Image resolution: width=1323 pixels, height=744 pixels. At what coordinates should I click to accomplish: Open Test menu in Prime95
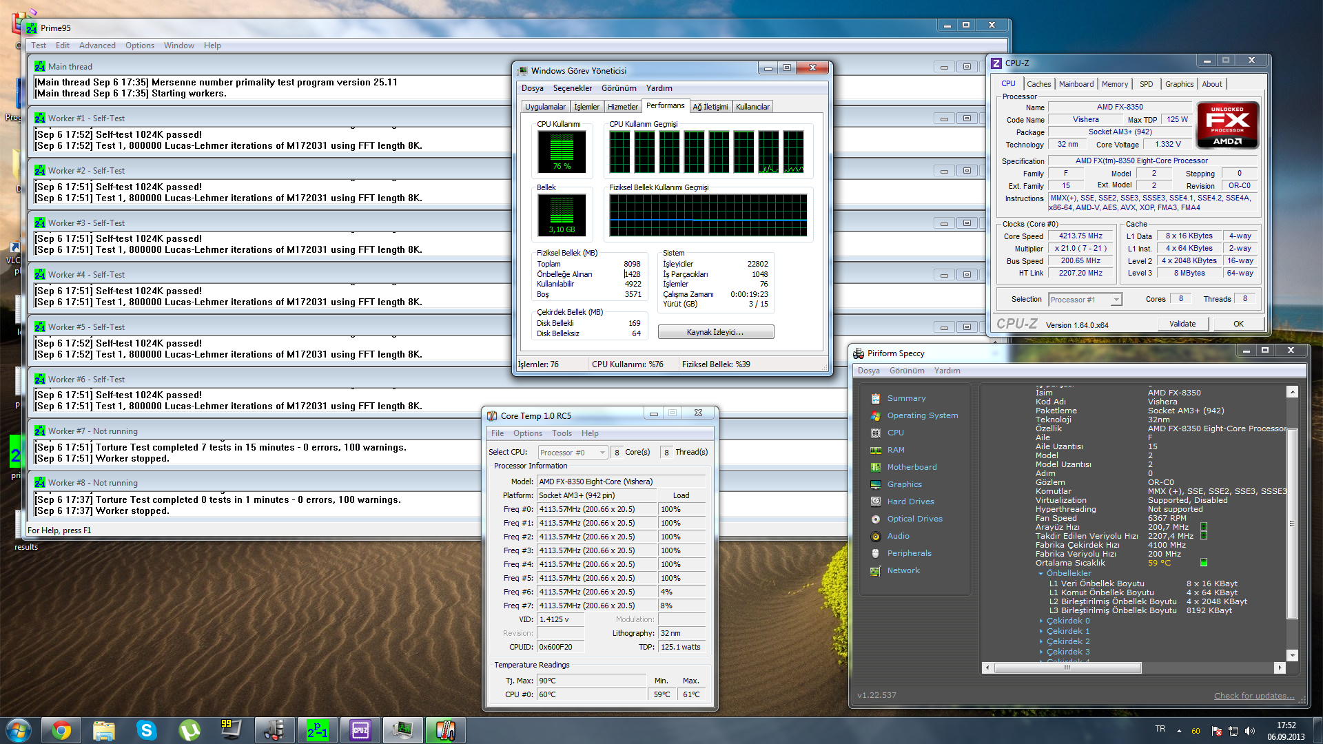(x=39, y=45)
